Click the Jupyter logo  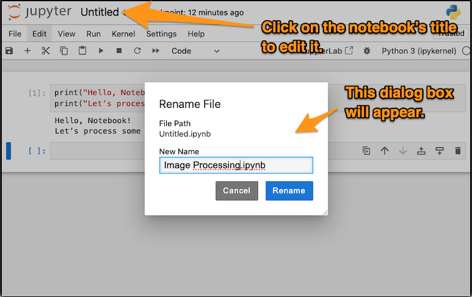(x=39, y=12)
